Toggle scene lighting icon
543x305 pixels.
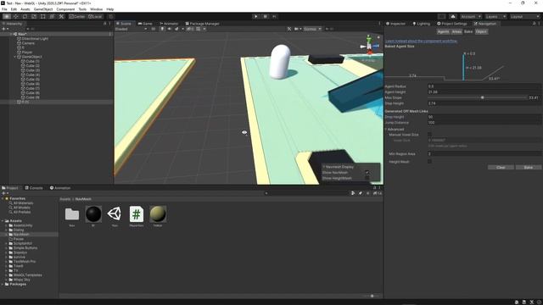pos(162,29)
